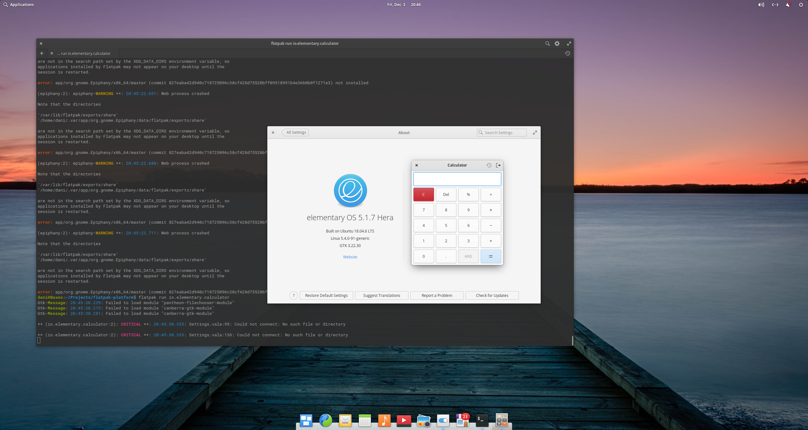Click calculator extended mode icon
Viewport: 808px width, 430px height.
498,165
